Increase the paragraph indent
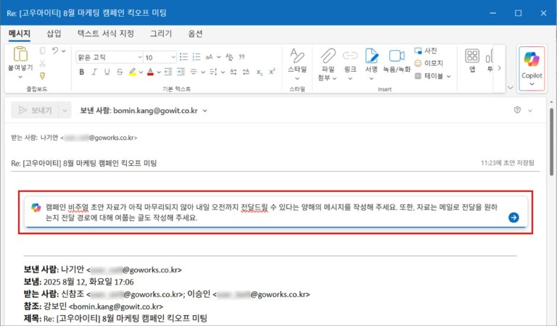557x326 pixels. click(181, 72)
